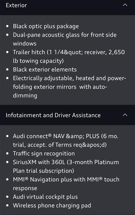Select Dual-pane acoustic glass list item
This screenshot has height=215, width=135.
coord(65,39)
